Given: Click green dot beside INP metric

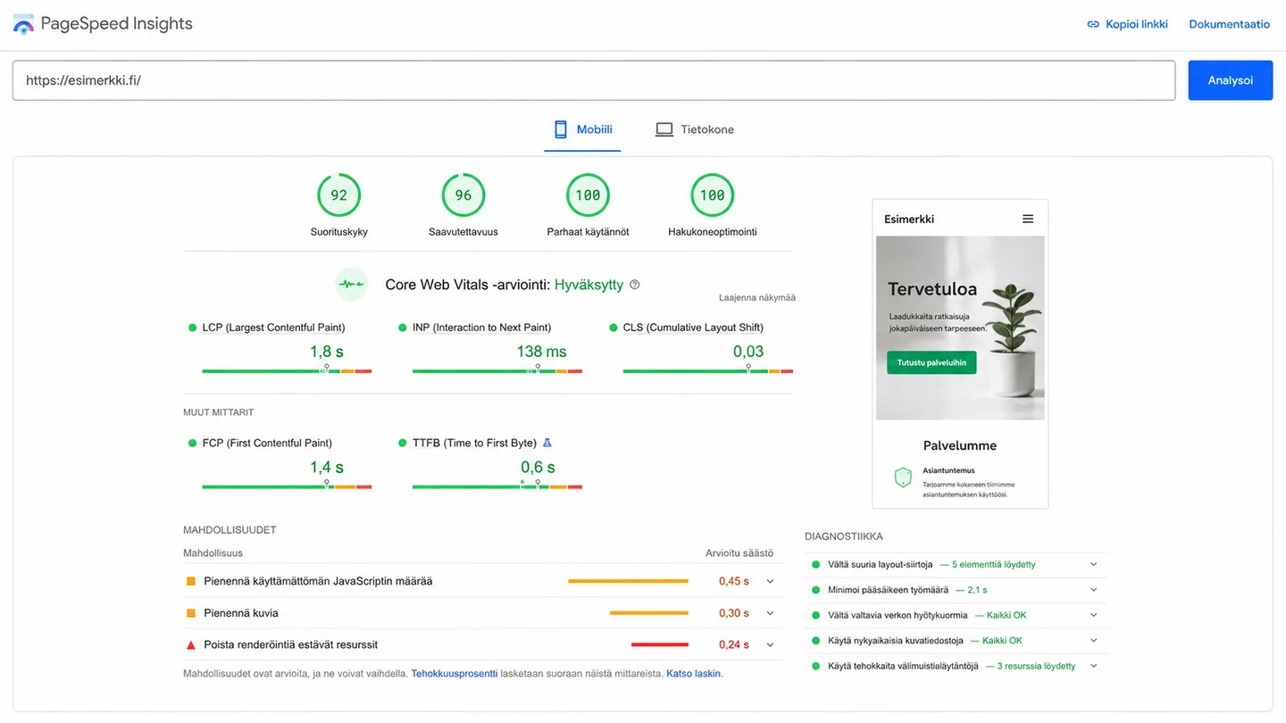Looking at the screenshot, I should [x=403, y=328].
